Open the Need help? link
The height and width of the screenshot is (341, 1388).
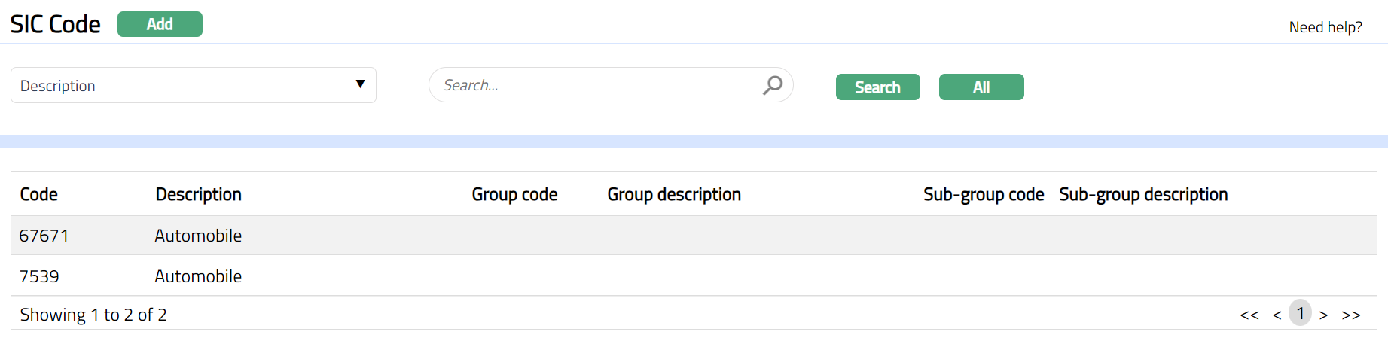coord(1325,27)
